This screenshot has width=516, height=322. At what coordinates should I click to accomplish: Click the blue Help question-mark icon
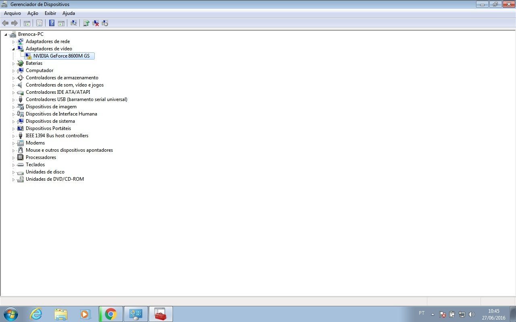coord(52,23)
